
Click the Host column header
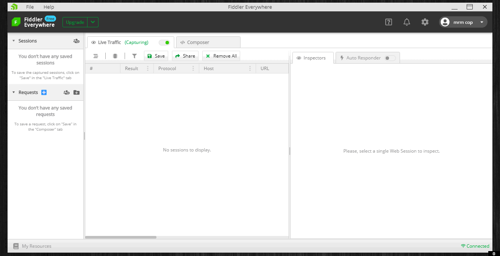point(227,69)
